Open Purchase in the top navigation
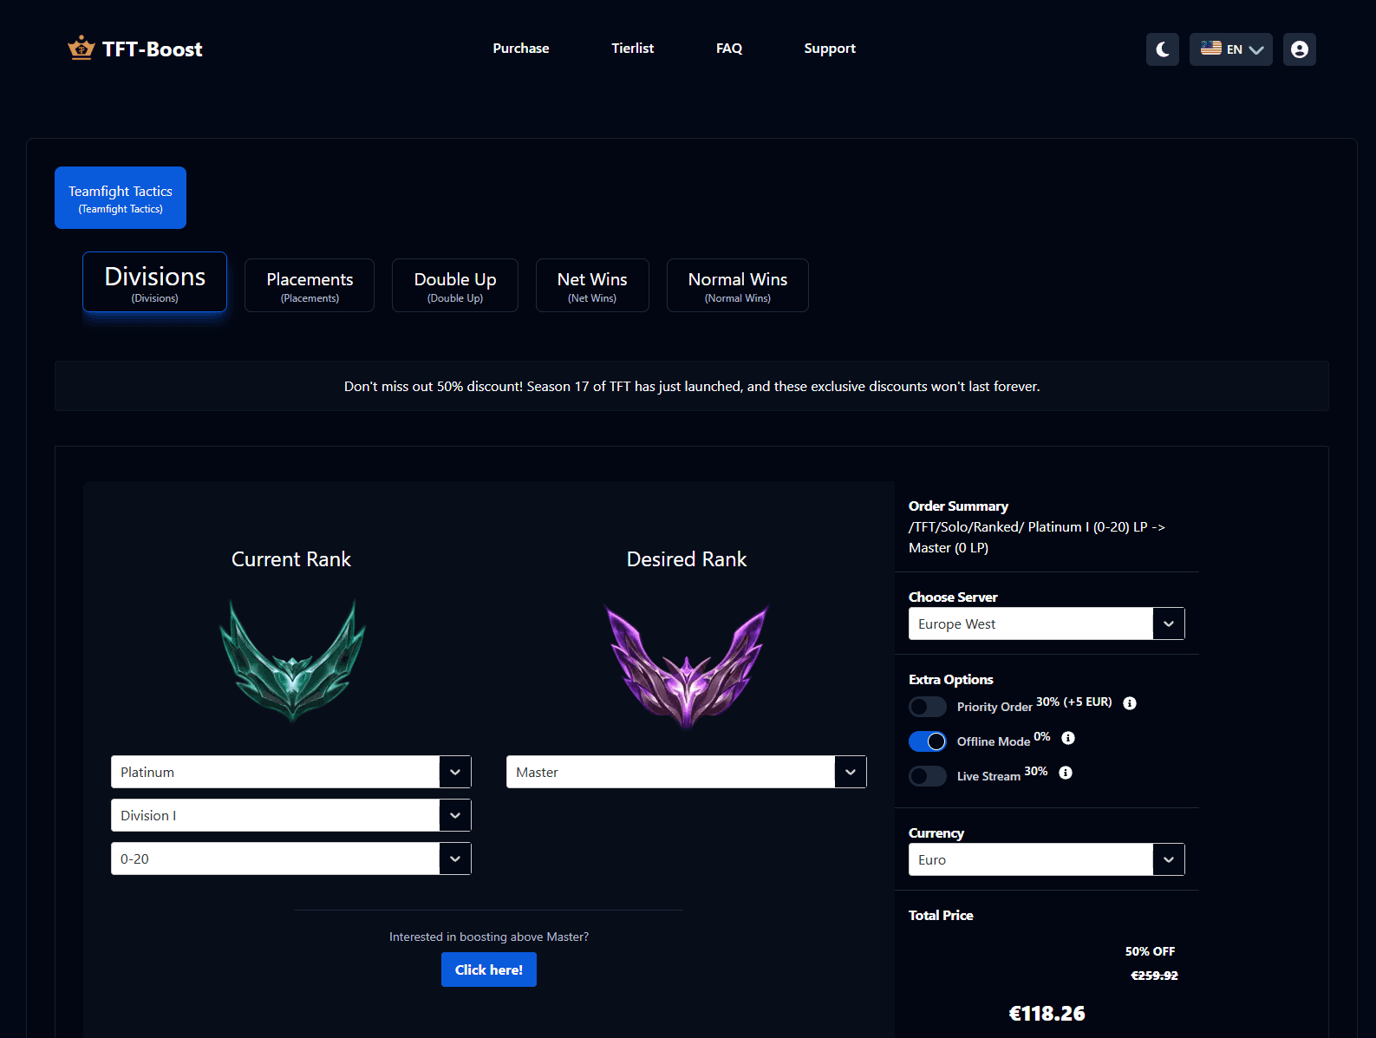1376x1038 pixels. (521, 49)
